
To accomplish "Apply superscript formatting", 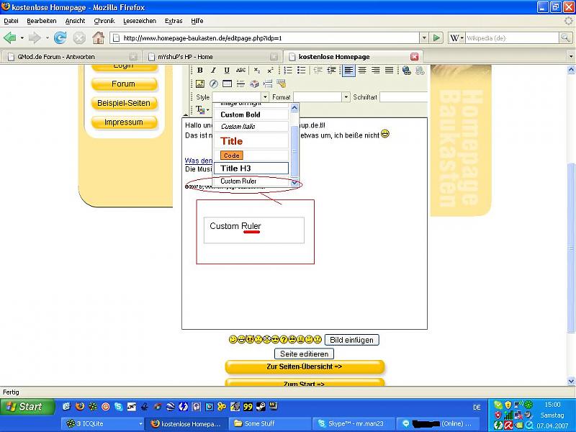I will tap(269, 71).
